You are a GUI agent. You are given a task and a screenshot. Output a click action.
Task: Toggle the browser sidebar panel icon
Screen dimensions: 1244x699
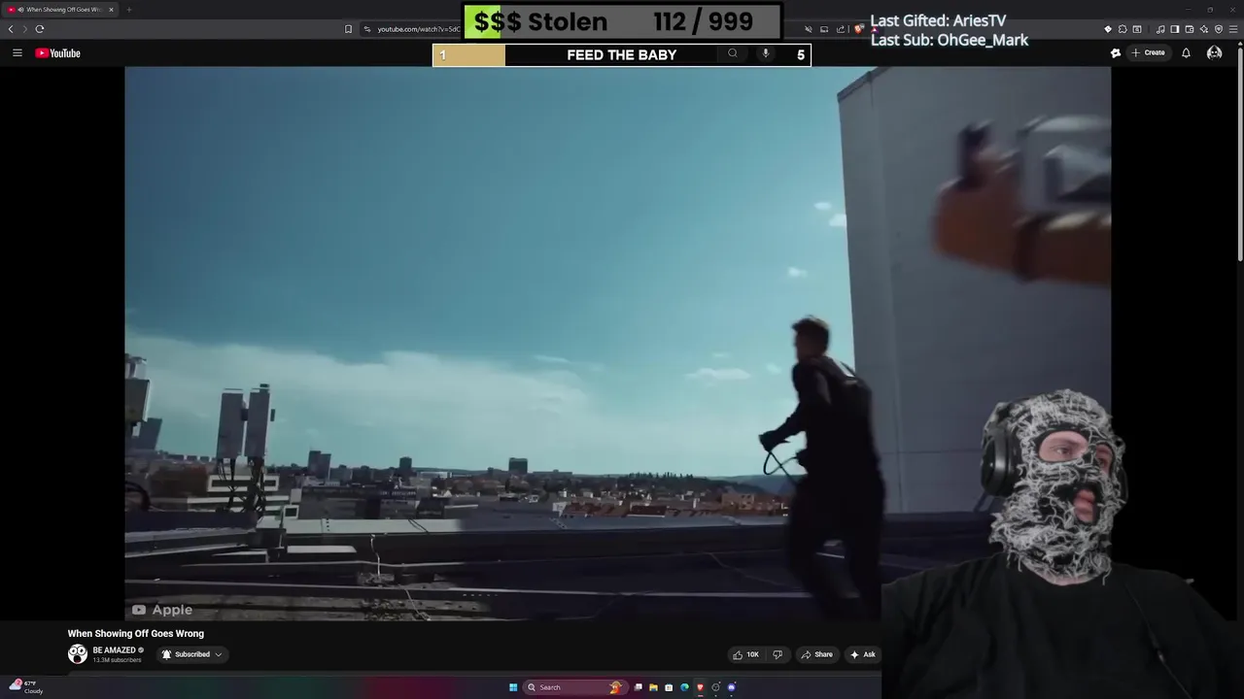(1174, 29)
